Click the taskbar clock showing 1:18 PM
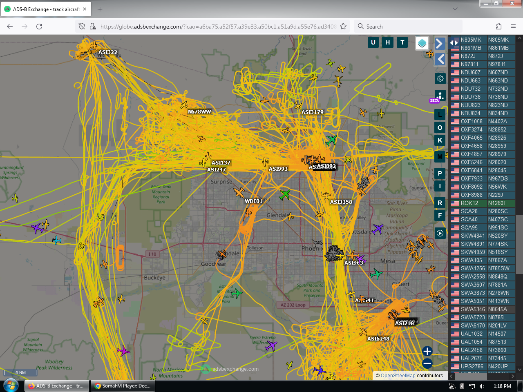Image resolution: width=523 pixels, height=392 pixels. pyautogui.click(x=502, y=386)
